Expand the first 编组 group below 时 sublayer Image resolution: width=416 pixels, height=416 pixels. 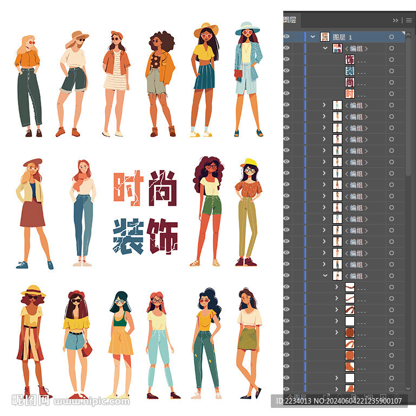coord(325,105)
